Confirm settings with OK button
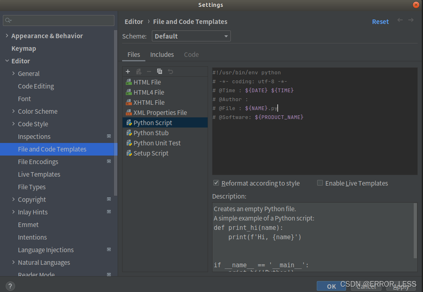 (x=331, y=286)
